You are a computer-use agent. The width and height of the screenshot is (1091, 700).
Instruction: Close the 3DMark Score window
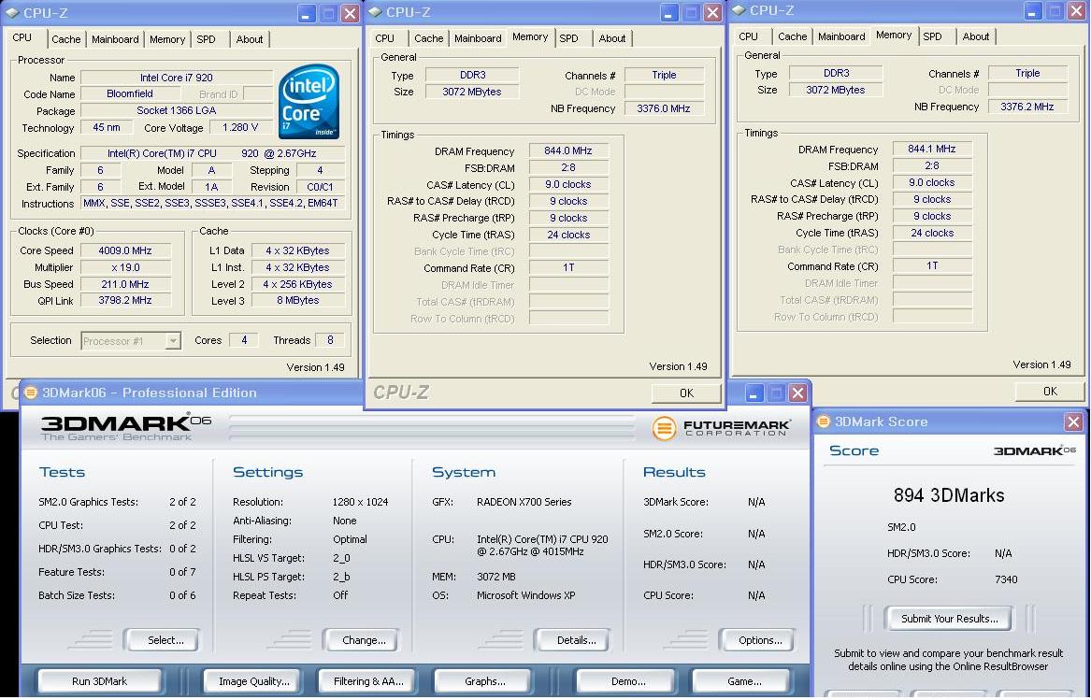coord(1073,421)
